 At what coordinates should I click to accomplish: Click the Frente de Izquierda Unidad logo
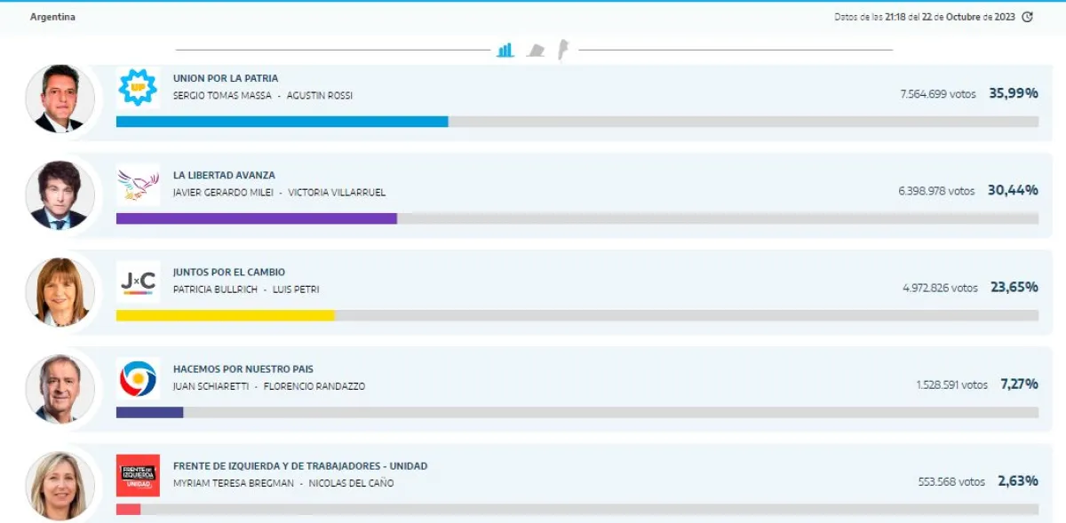click(138, 475)
